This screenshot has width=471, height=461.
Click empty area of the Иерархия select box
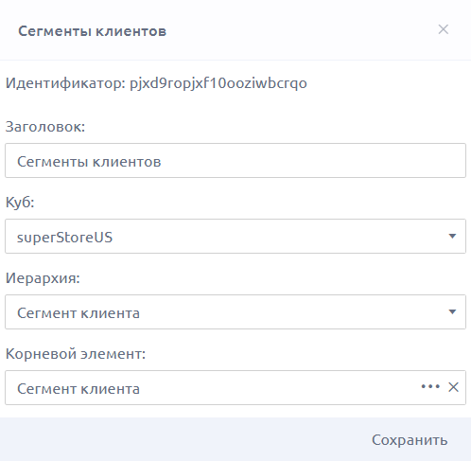[290, 311]
